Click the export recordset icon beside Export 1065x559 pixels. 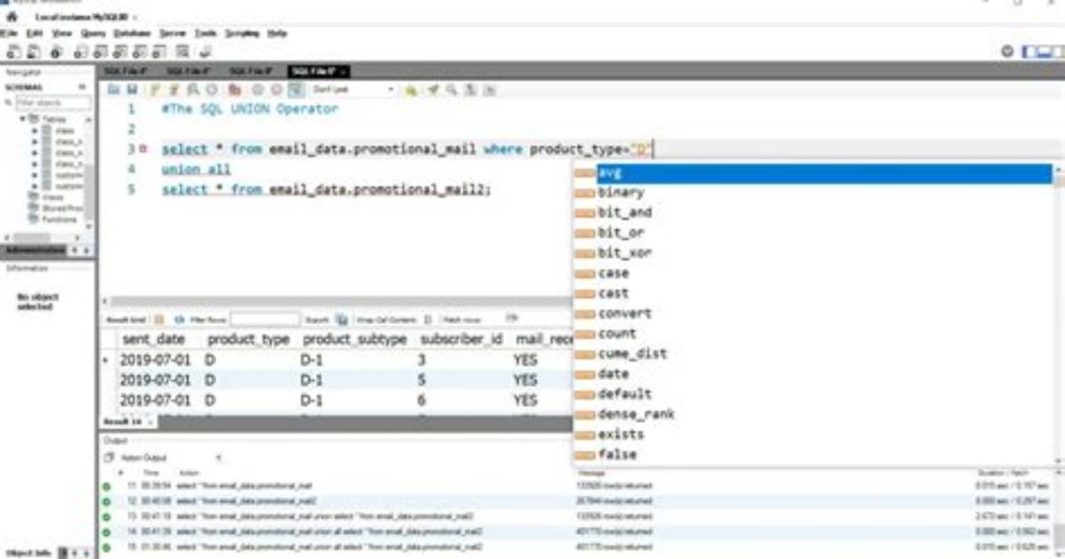(342, 320)
